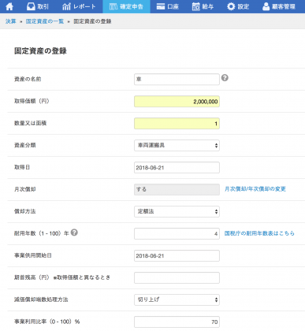Go to the home icon
The width and height of the screenshot is (305, 331).
(x=9, y=6)
